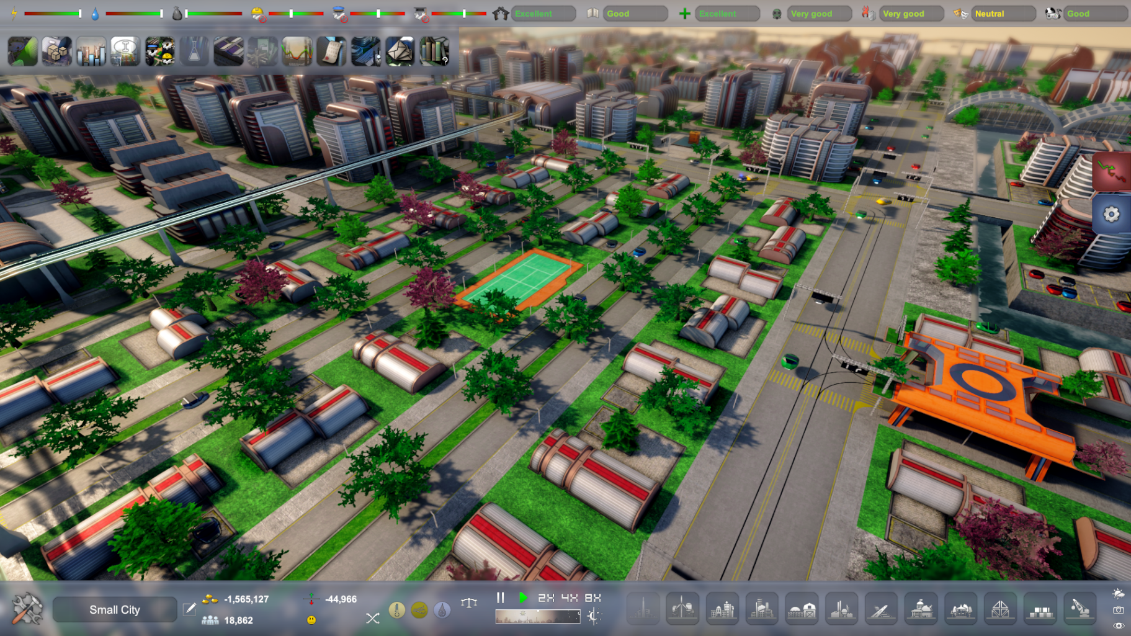Set game speed to 4X
The width and height of the screenshot is (1131, 636).
coord(570,598)
